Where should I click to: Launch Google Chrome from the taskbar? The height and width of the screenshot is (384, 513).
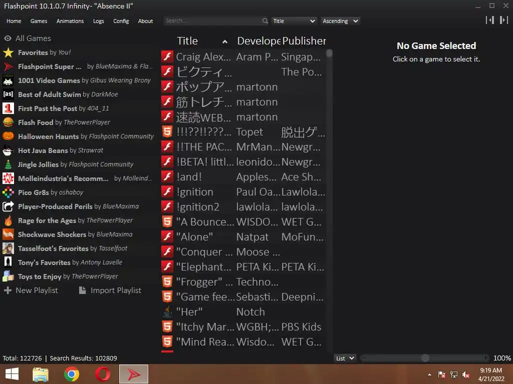pos(72,374)
